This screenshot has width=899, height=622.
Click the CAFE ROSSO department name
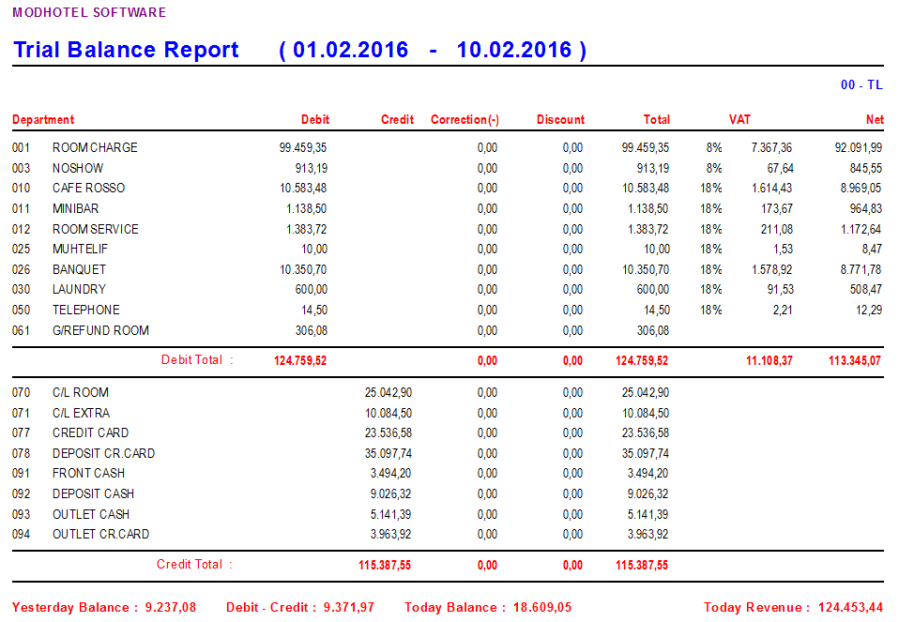coord(88,189)
